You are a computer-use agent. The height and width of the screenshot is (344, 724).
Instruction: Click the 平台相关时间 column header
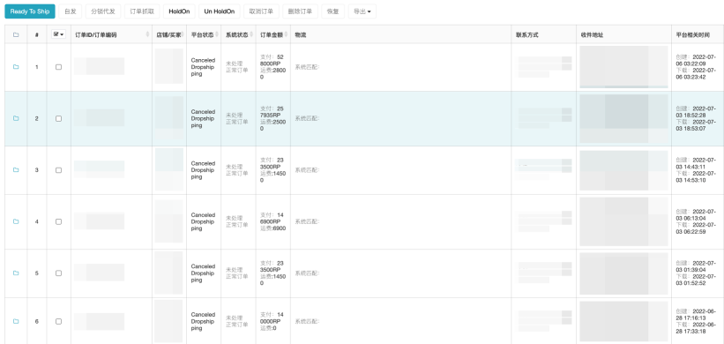tap(698, 34)
